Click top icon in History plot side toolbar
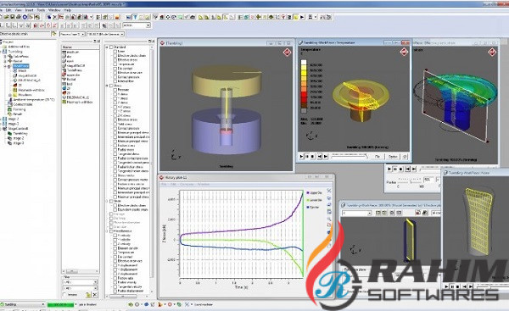The image size is (509, 311). [329, 191]
